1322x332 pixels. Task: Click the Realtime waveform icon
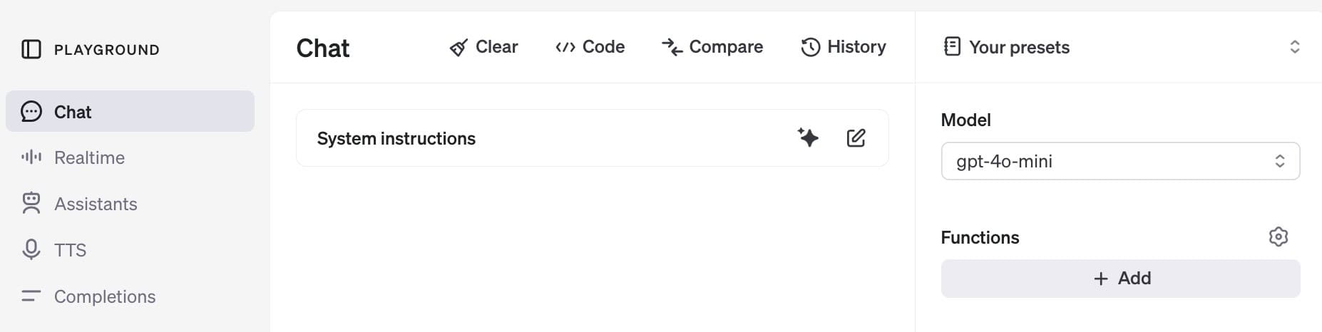click(x=31, y=157)
